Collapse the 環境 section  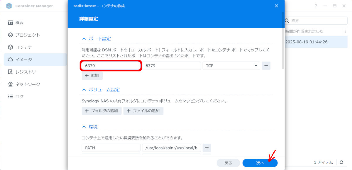[84, 127]
